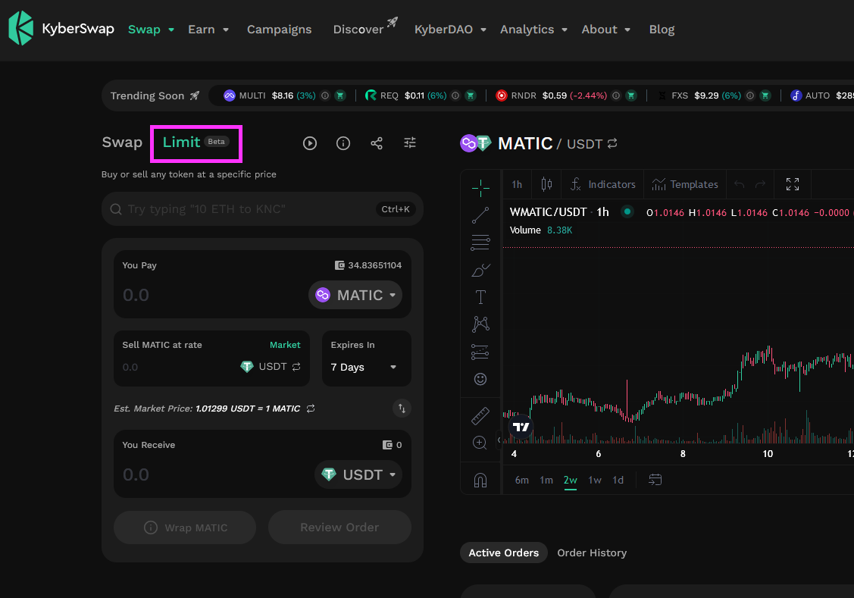Open the MATIC token selector

point(355,295)
